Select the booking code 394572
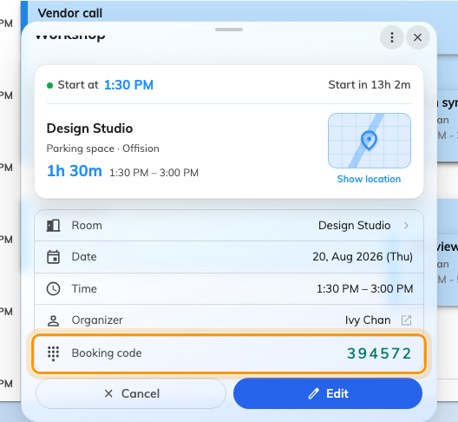 [379, 353]
